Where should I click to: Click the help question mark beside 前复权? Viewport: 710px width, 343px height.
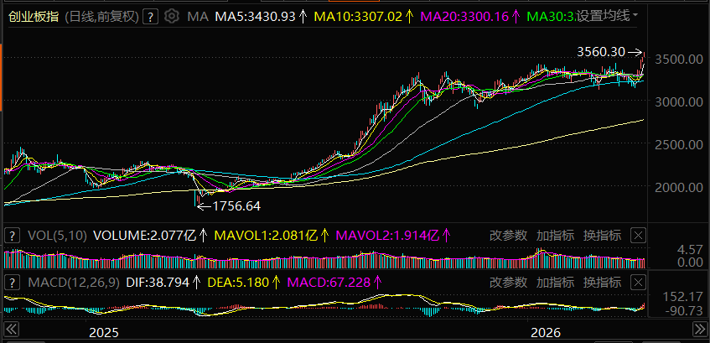click(149, 16)
